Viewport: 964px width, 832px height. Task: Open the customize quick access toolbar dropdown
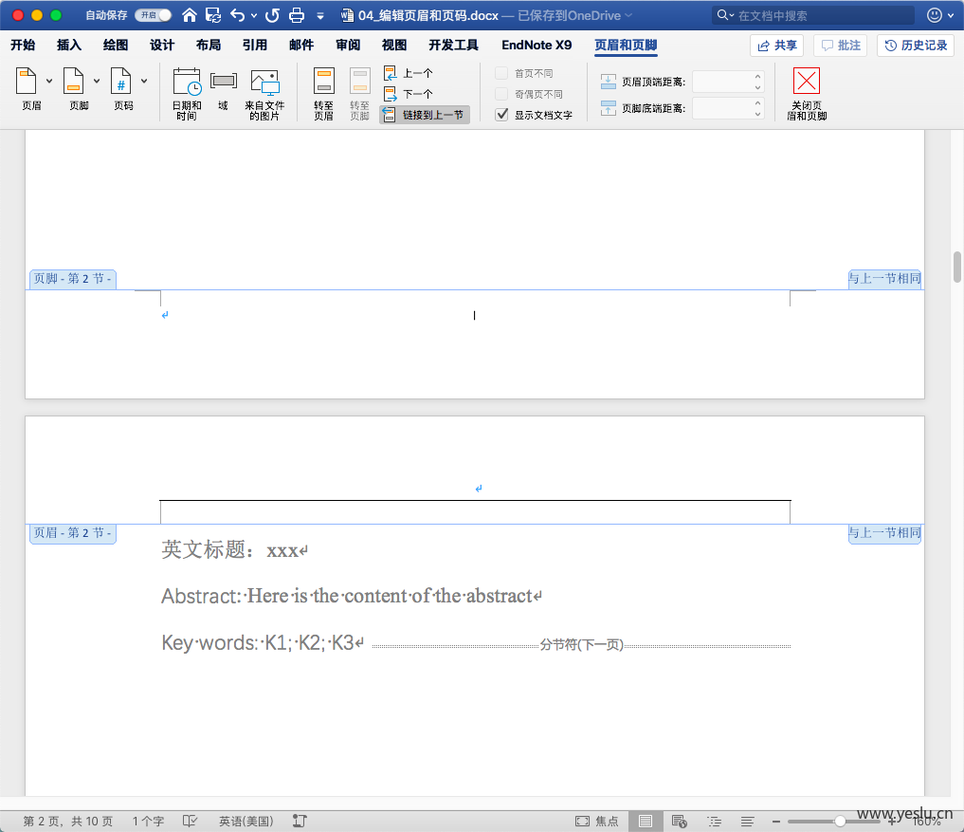point(320,16)
